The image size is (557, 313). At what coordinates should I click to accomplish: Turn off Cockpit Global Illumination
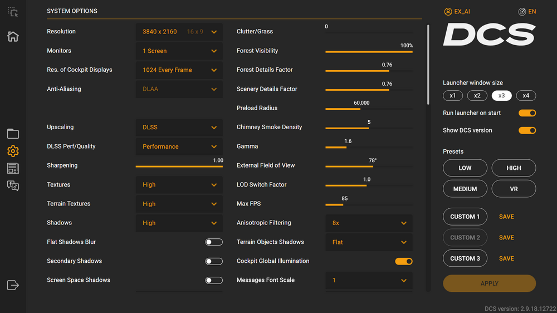point(404,261)
